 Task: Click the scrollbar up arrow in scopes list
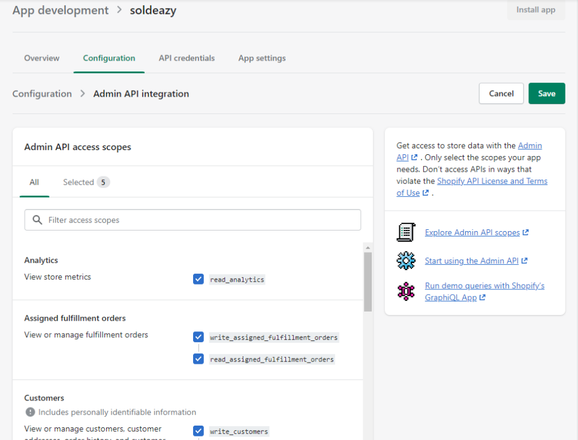pyautogui.click(x=368, y=248)
